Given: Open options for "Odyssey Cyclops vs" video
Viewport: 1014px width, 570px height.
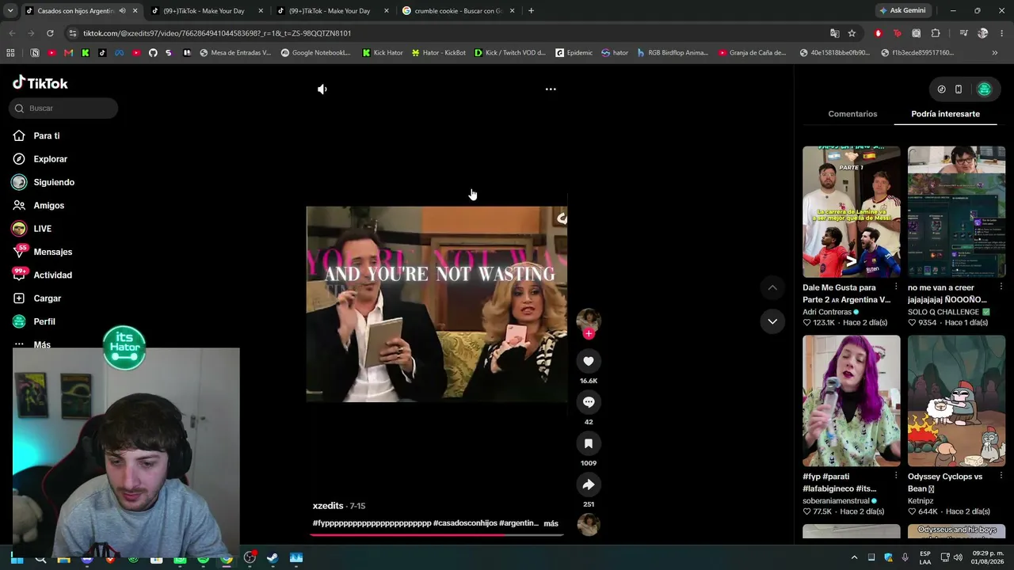Looking at the screenshot, I should 1001,477.
